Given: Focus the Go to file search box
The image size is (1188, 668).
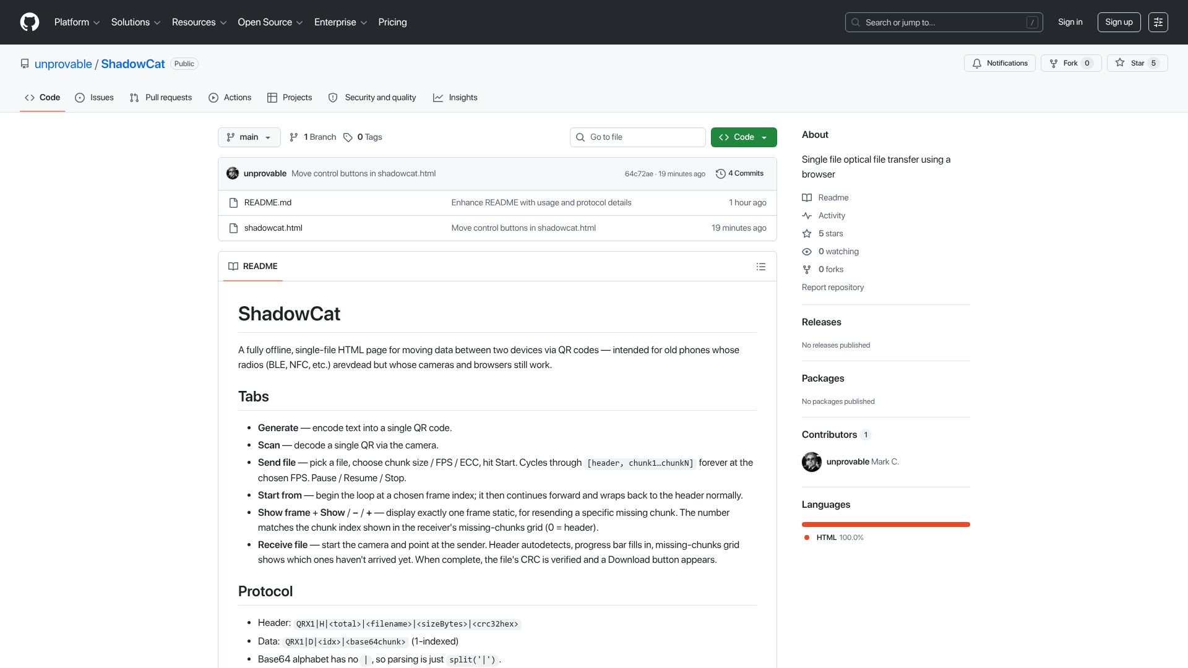Looking at the screenshot, I should pyautogui.click(x=638, y=137).
